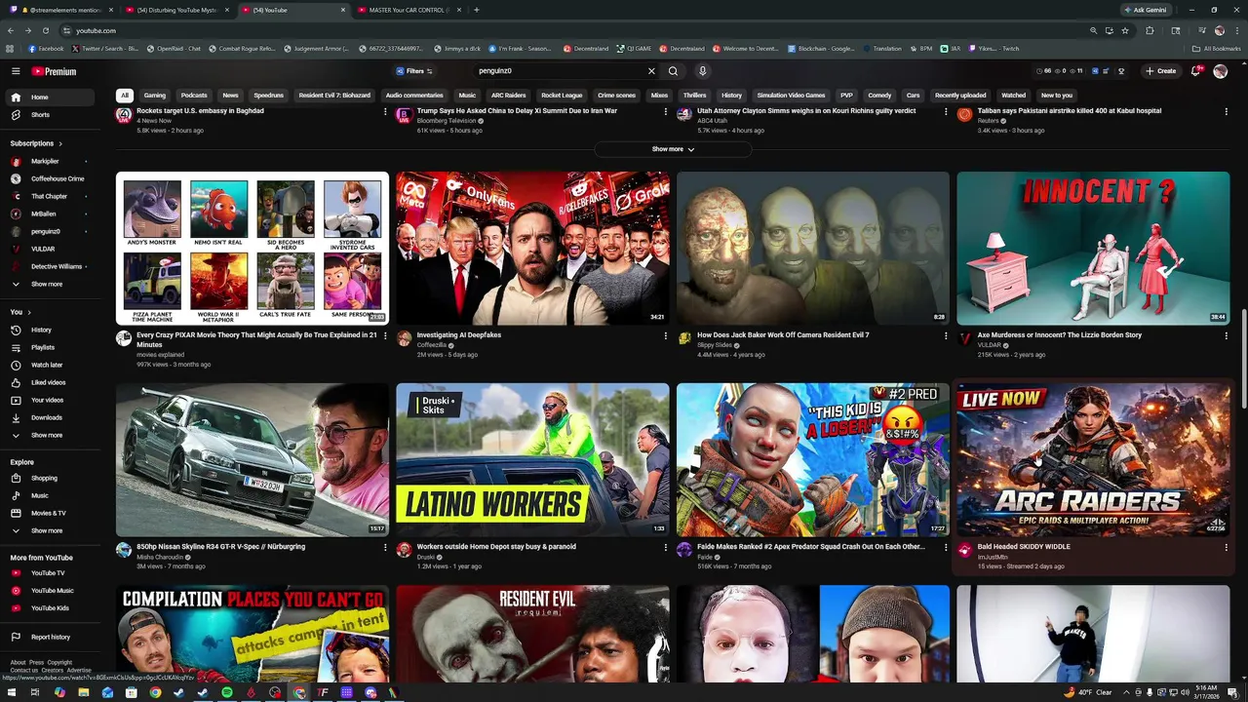Screen dimensions: 1248x702
Task: Open options menu for Investigating AI Deepfakes
Action: (x=666, y=336)
